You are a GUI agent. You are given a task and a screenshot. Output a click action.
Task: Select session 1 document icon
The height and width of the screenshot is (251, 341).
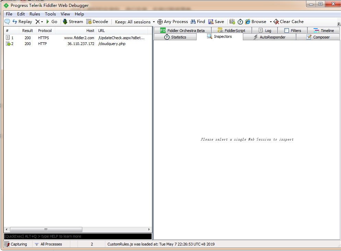[8, 37]
